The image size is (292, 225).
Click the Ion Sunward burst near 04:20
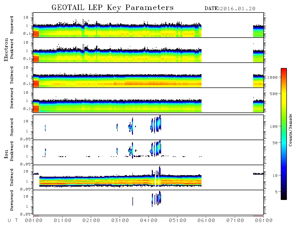[x=156, y=124]
